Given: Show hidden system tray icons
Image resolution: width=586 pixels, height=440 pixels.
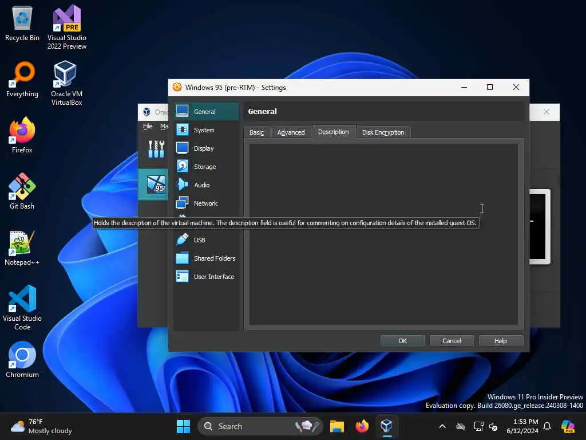Looking at the screenshot, I should point(442,426).
